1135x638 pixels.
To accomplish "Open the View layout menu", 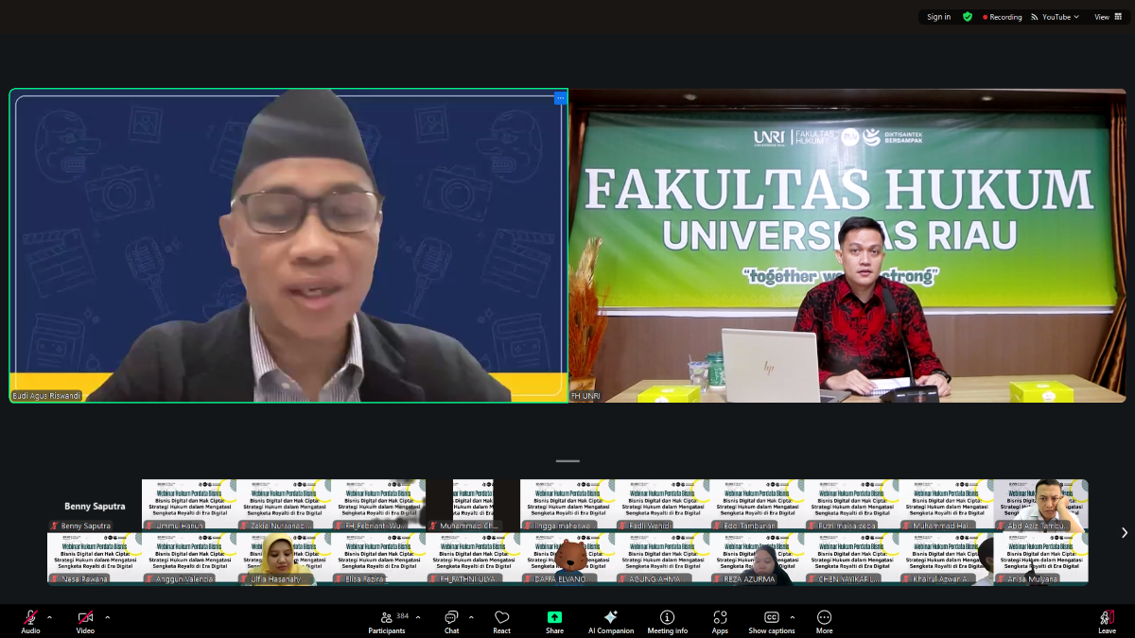I will coord(1108,17).
